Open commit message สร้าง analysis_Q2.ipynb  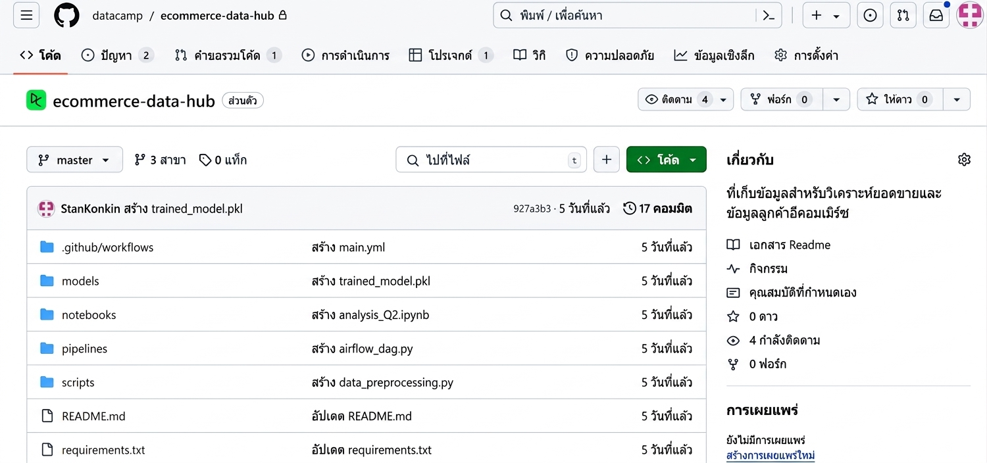click(370, 315)
